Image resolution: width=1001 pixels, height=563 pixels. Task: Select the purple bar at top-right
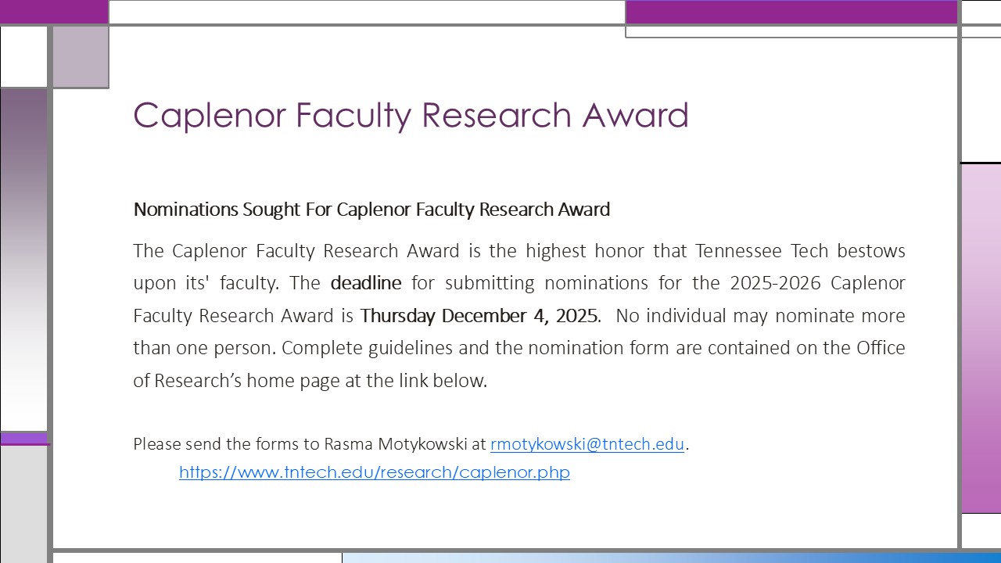click(x=791, y=12)
